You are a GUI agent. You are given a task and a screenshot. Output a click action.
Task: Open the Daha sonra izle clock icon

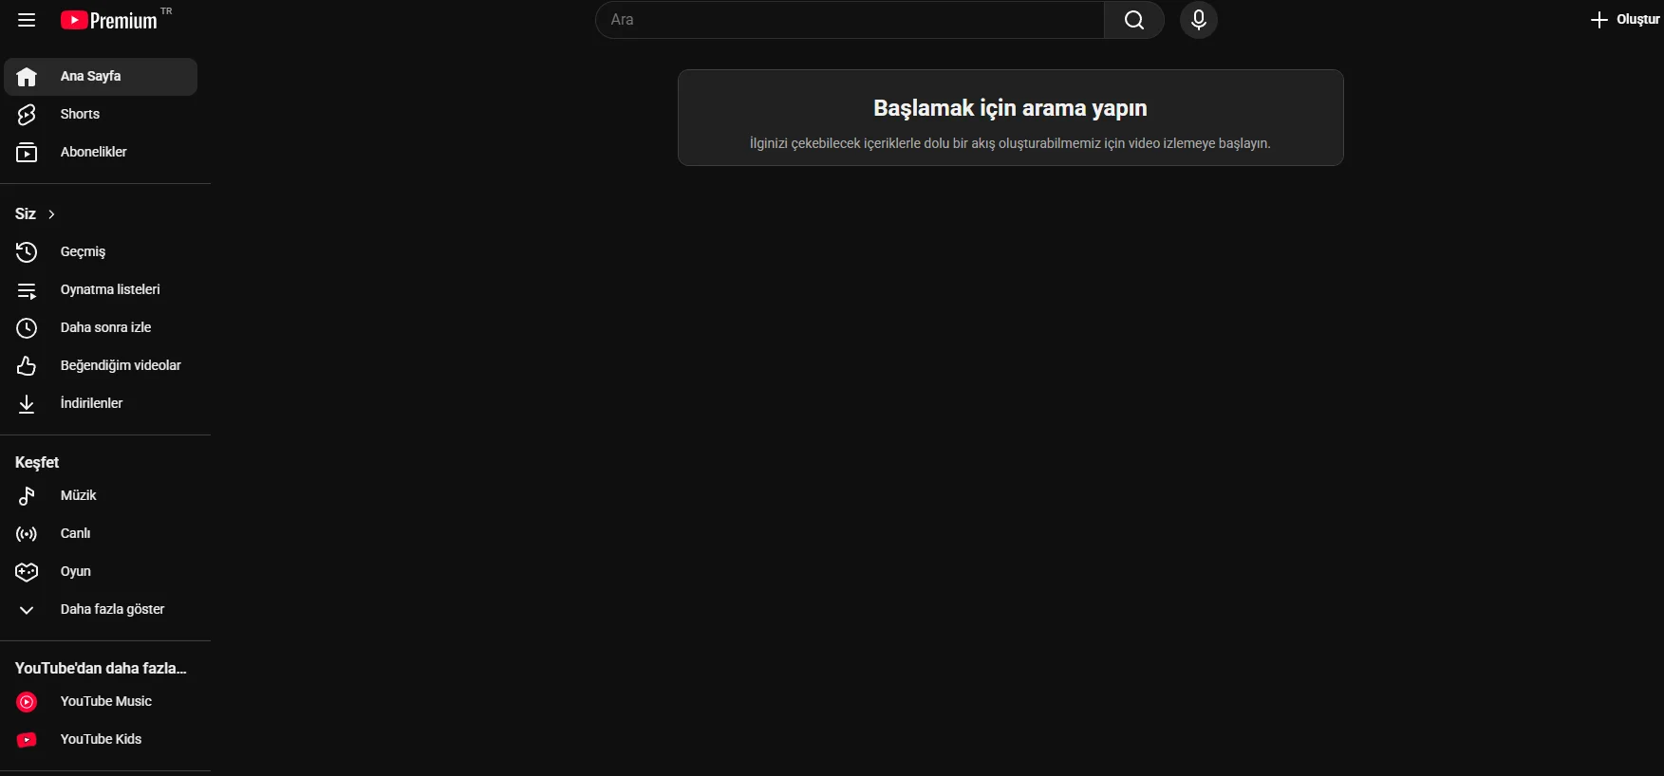(x=27, y=328)
